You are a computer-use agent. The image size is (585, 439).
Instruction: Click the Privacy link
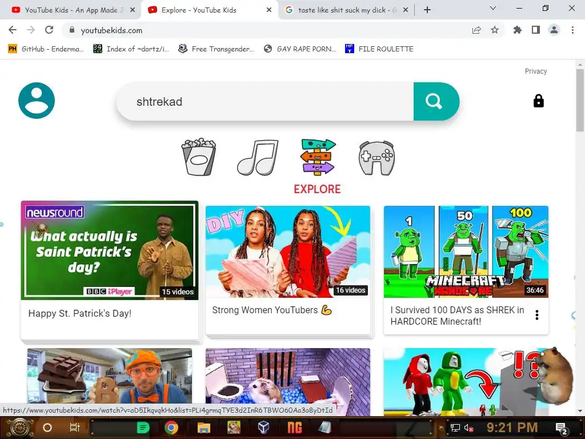tap(536, 71)
